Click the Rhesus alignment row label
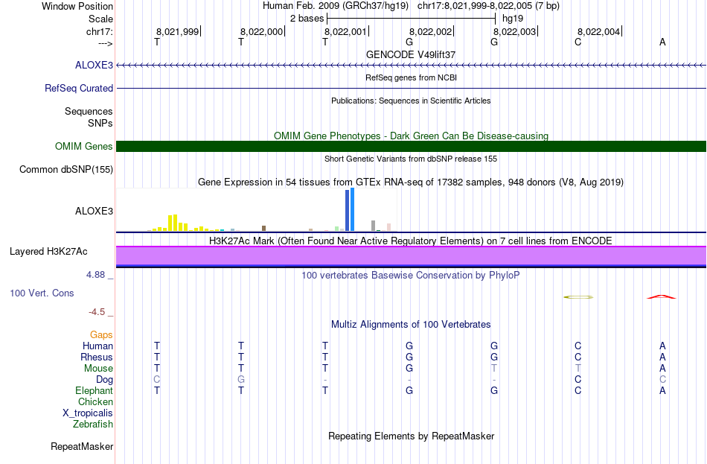The image size is (707, 464). tap(97, 357)
